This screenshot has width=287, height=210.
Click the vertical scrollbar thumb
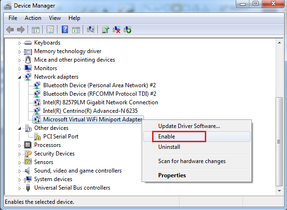[x=279, y=142]
